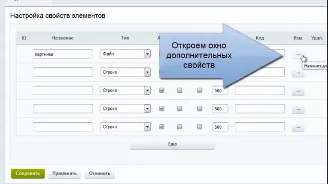Viewport: 328px width, 184px height.
Task: Expand the Строка type dropdown in the second row
Action: 125,72
